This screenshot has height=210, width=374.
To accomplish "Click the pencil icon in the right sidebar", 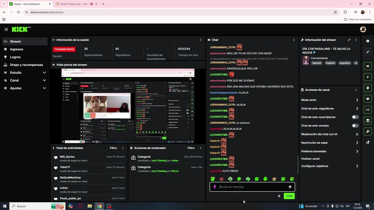I will (368, 52).
